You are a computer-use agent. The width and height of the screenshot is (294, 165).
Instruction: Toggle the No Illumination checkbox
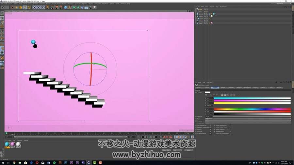211,125
